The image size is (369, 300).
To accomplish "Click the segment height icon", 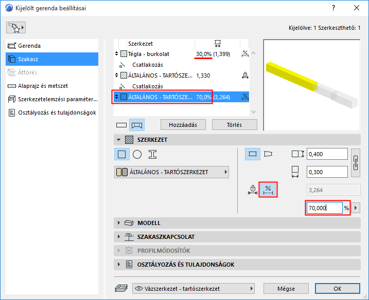I will click(298, 154).
